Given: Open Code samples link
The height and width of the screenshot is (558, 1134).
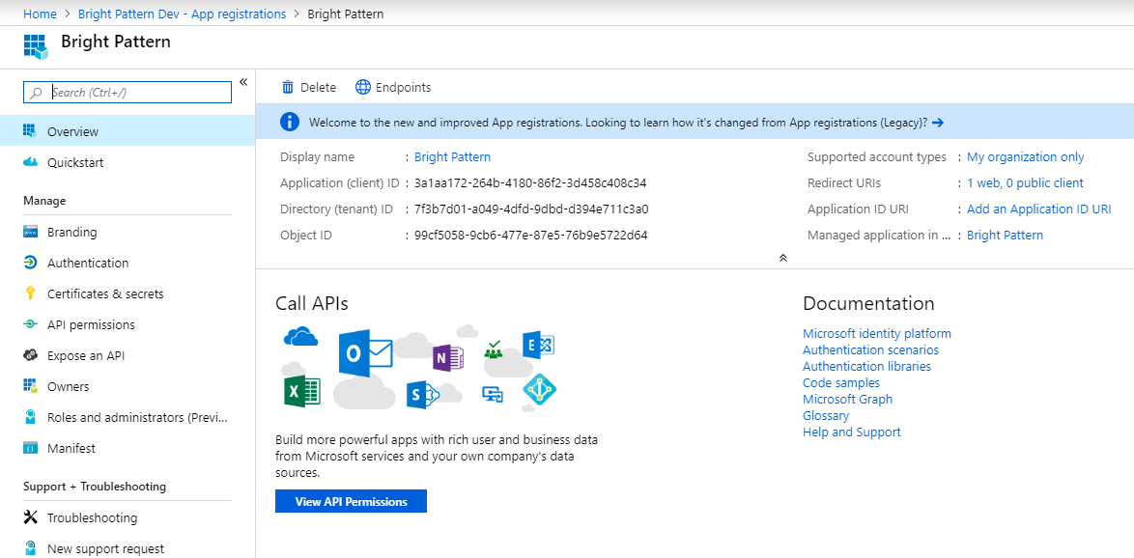Looking at the screenshot, I should coord(841,383).
